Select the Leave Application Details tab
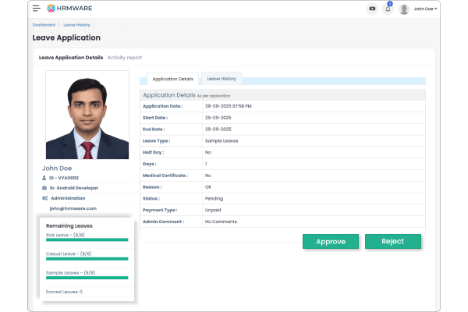 (71, 57)
